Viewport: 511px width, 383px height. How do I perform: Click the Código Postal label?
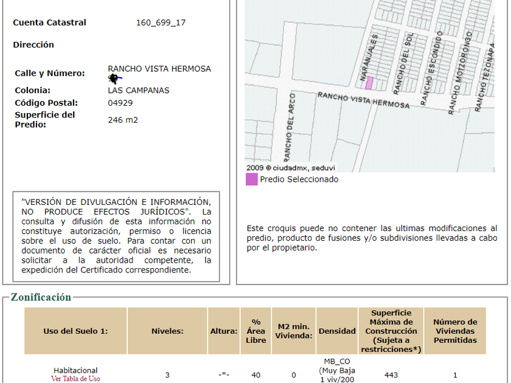[46, 103]
